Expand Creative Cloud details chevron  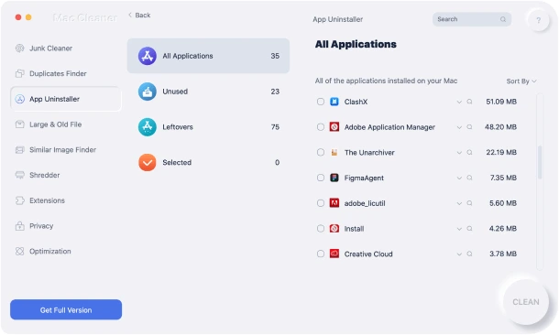point(459,254)
